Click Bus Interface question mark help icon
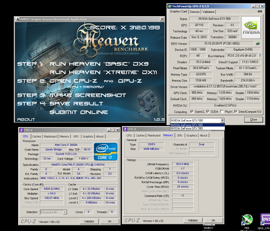The image size is (270, 231). 260,56
